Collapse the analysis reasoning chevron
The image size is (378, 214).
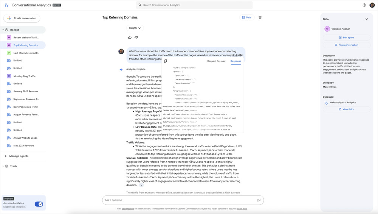point(141,185)
